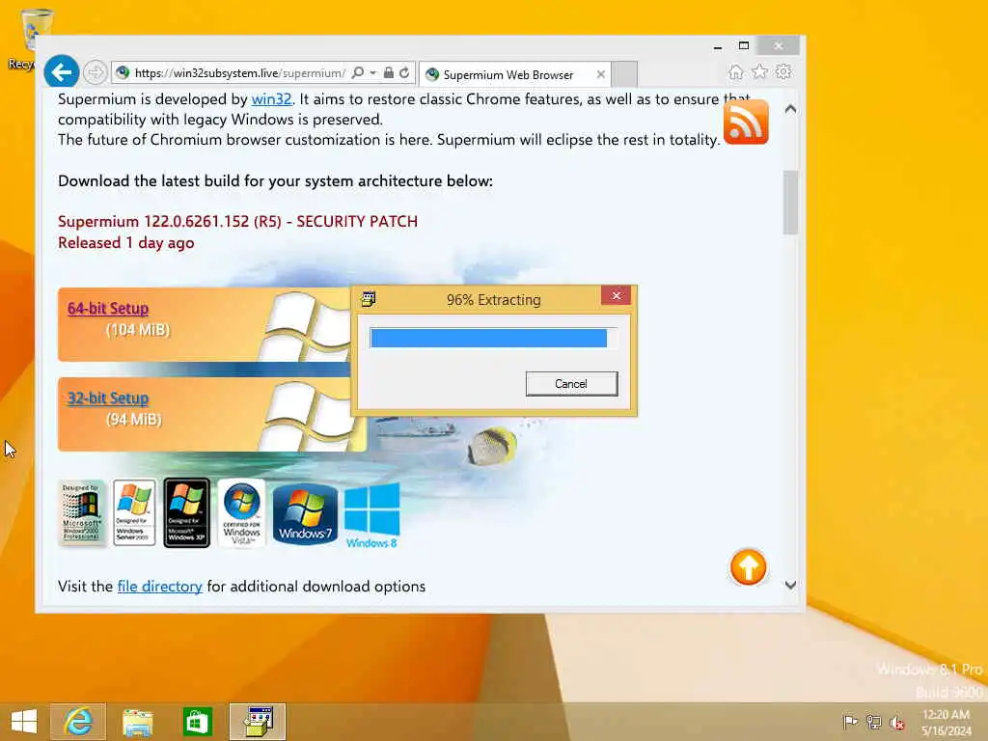The height and width of the screenshot is (741, 988).
Task: Click the orange RSS feed icon
Action: pos(746,123)
